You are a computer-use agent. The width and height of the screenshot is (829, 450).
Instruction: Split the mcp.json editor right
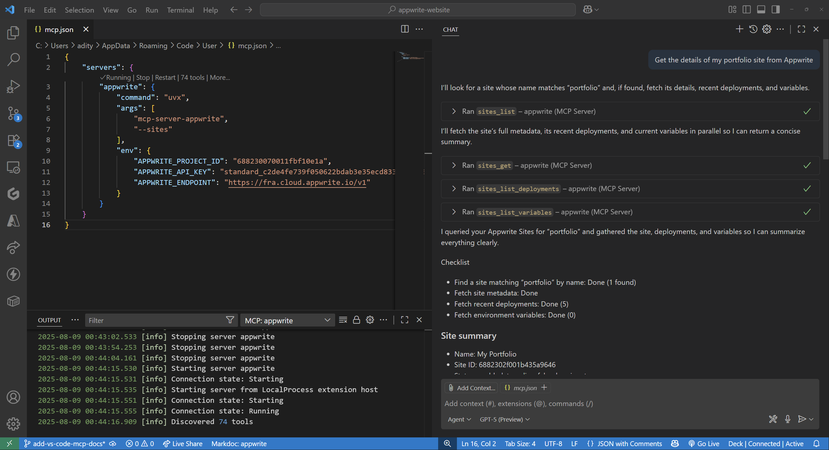click(405, 29)
